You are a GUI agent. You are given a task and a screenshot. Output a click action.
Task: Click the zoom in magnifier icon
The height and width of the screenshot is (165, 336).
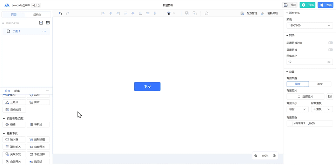[274, 156]
